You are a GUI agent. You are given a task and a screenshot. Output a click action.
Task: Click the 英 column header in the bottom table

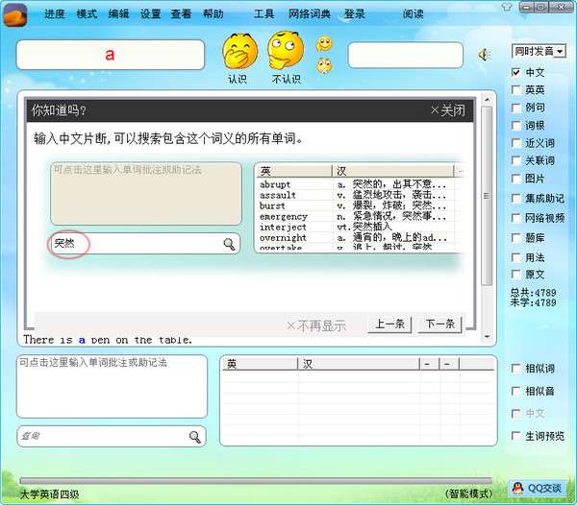pos(260,364)
